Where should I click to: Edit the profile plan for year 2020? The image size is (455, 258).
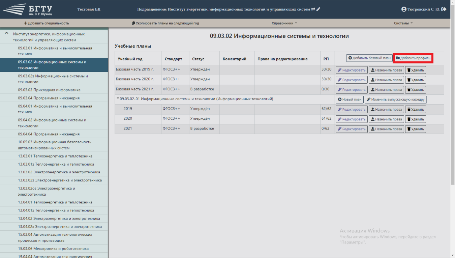point(352,119)
